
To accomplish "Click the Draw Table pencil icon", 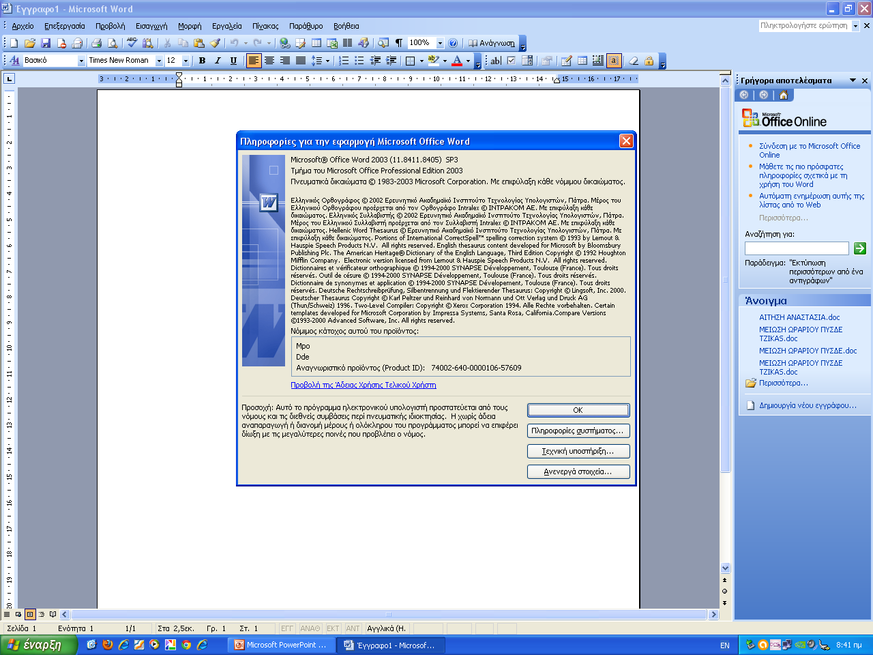I will tap(566, 61).
